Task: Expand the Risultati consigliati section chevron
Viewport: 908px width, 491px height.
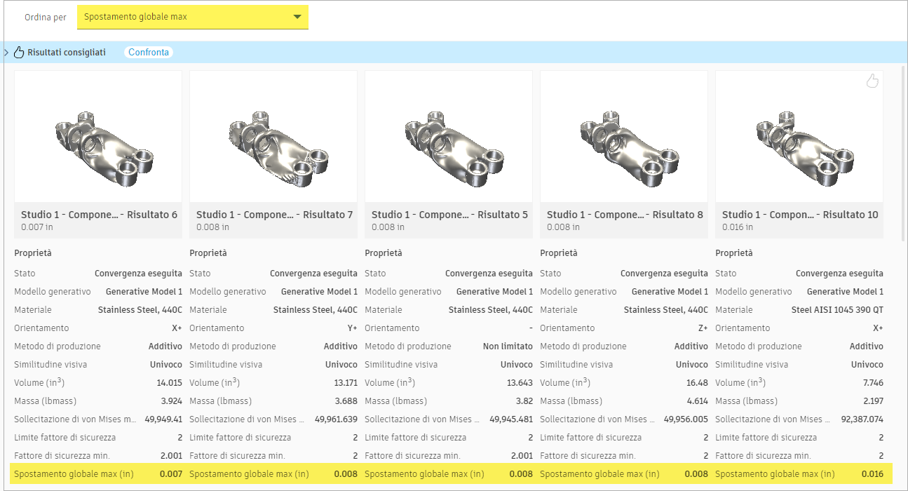Action: (x=7, y=51)
